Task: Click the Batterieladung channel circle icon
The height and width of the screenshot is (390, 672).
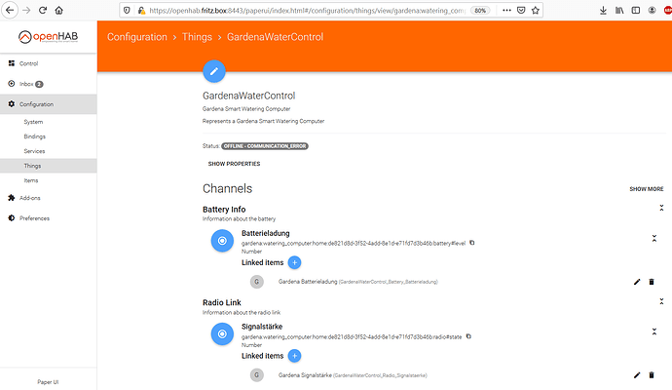Action: [x=222, y=241]
